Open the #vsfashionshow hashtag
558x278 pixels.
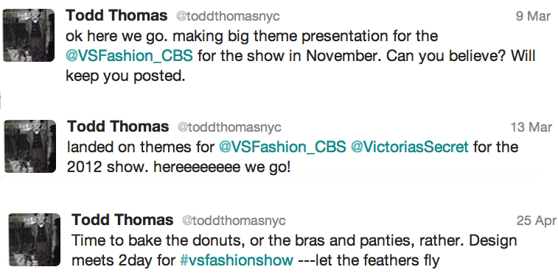(237, 260)
